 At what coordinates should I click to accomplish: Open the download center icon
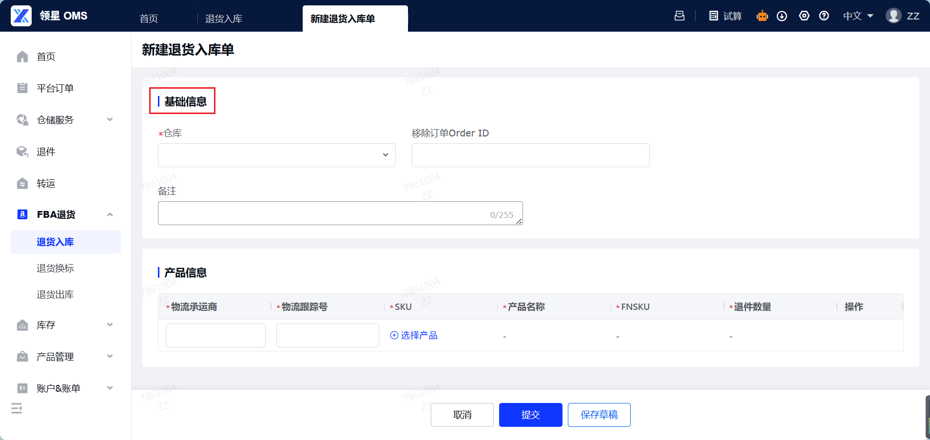point(782,16)
